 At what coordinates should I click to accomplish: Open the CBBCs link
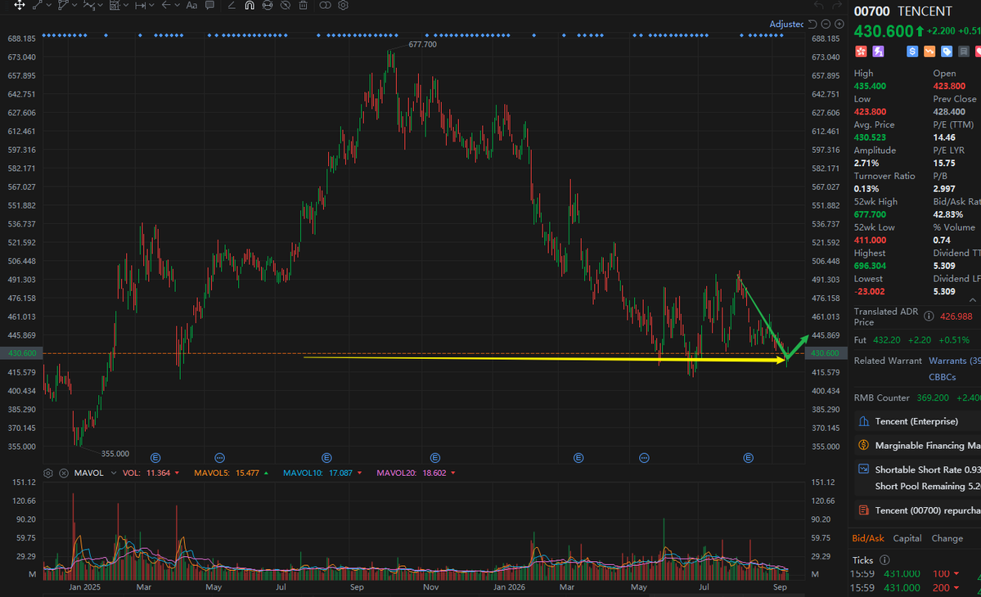pyautogui.click(x=943, y=377)
